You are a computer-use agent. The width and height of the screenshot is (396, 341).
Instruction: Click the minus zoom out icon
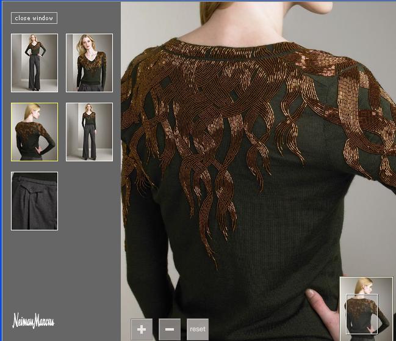170,329
